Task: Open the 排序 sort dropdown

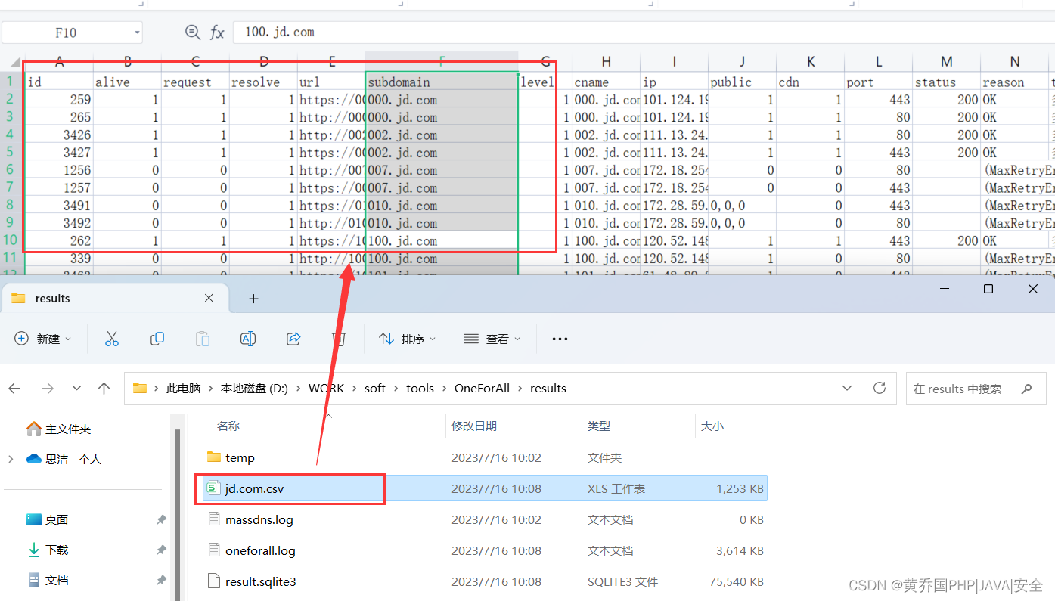Action: click(x=408, y=339)
